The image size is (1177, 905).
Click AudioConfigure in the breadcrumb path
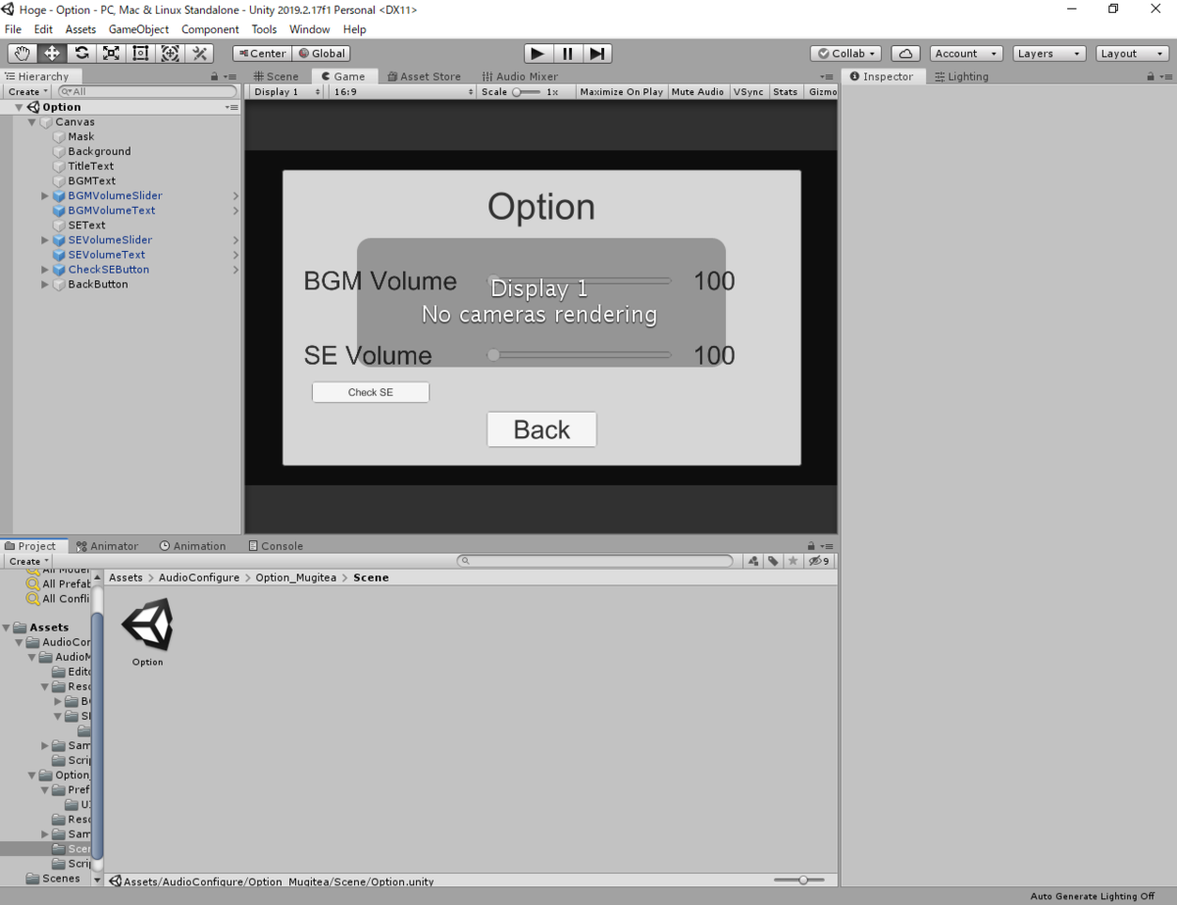click(x=199, y=578)
